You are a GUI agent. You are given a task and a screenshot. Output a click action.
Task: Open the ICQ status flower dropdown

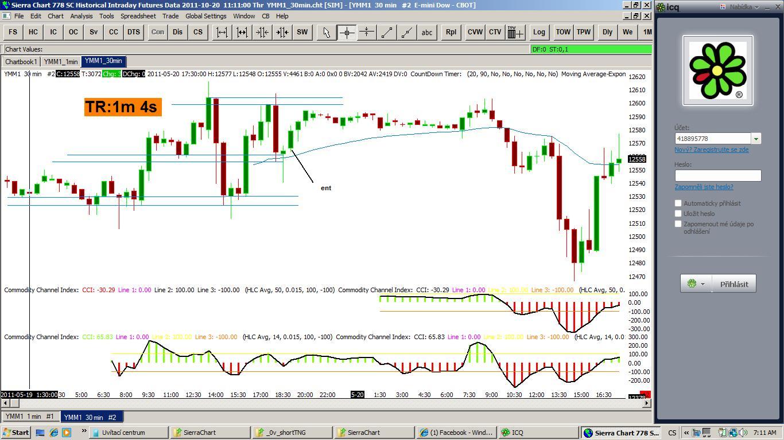pos(696,284)
